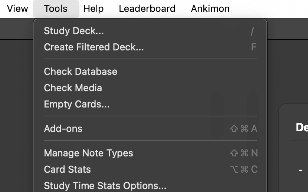Run Check Media
Screen dimensions: 308x192
pyautogui.click(x=73, y=88)
